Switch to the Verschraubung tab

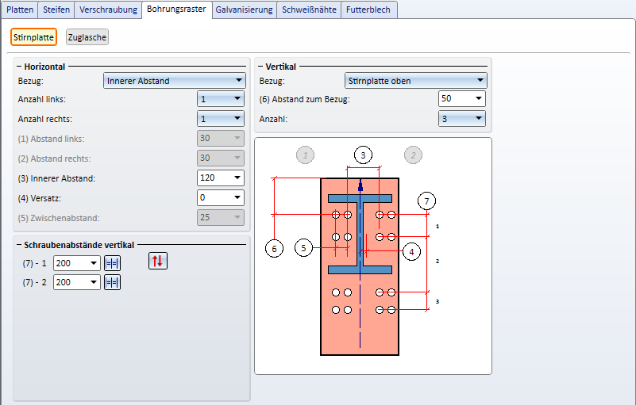[108, 10]
